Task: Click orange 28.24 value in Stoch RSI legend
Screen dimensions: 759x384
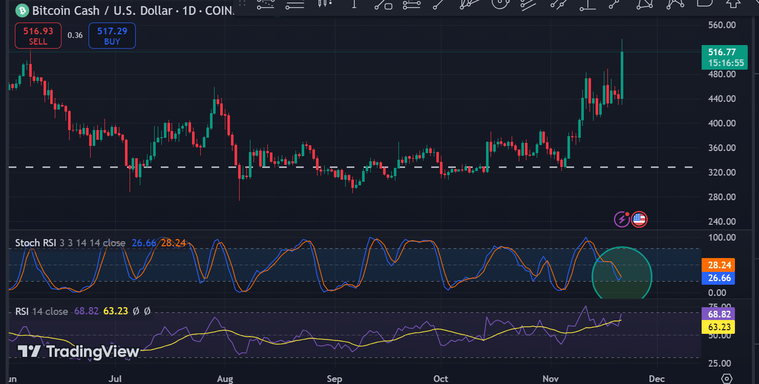Action: [173, 243]
